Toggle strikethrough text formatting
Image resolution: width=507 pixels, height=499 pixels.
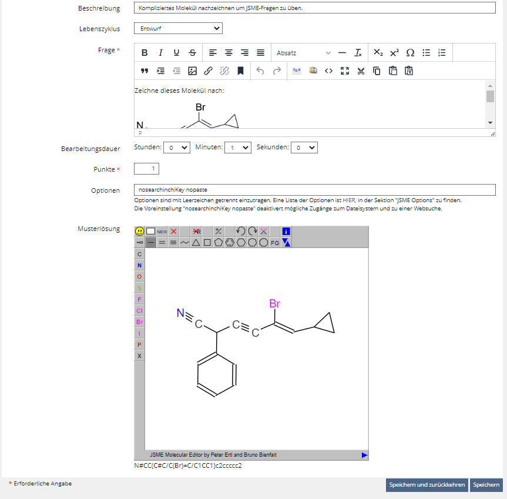[x=192, y=52]
